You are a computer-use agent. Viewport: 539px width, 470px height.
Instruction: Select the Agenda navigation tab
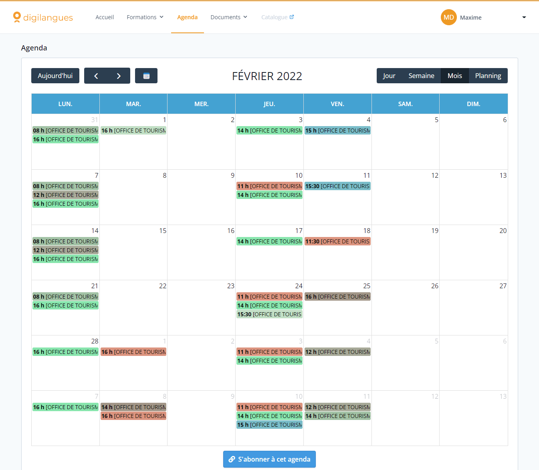click(187, 17)
